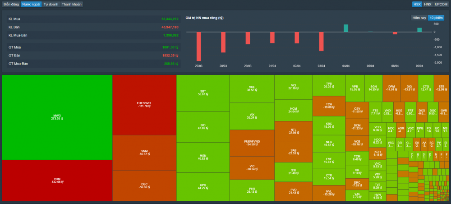Show Hôm nay chart view
Screen dimensions: 451x204
click(x=419, y=18)
